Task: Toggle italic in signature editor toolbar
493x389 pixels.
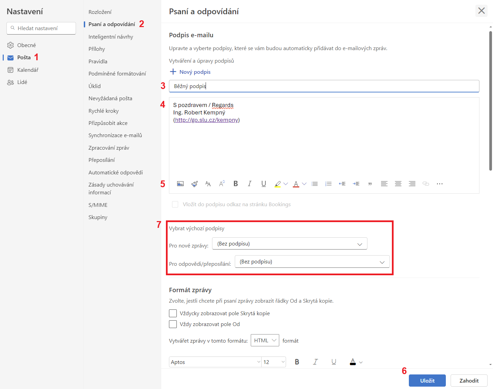Action: tap(249, 183)
